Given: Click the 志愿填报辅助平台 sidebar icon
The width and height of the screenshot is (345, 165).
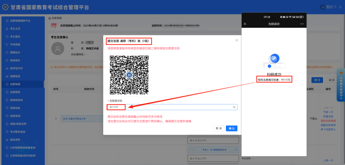Looking at the screenshot, I should (7, 21).
